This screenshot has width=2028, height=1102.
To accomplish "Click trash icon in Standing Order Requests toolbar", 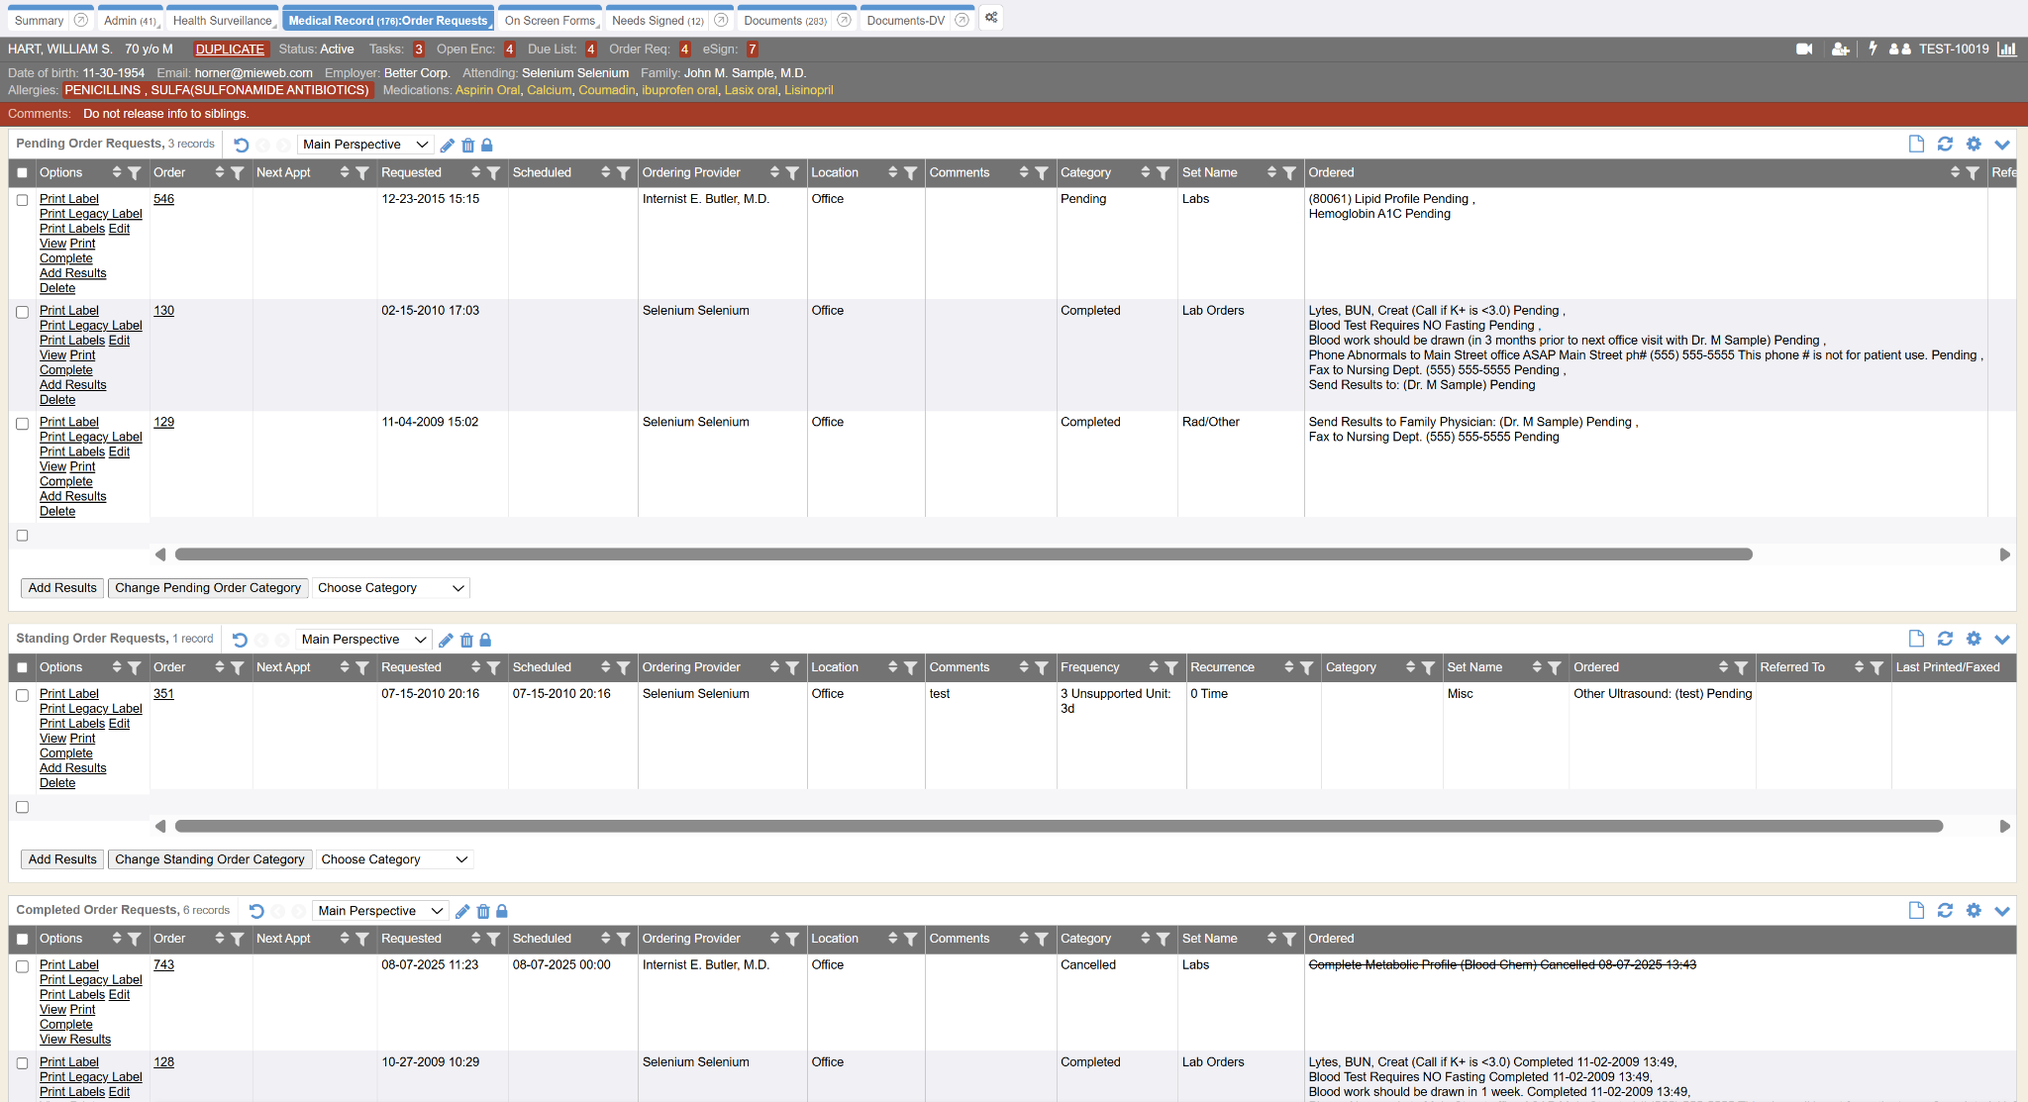I will coord(466,640).
